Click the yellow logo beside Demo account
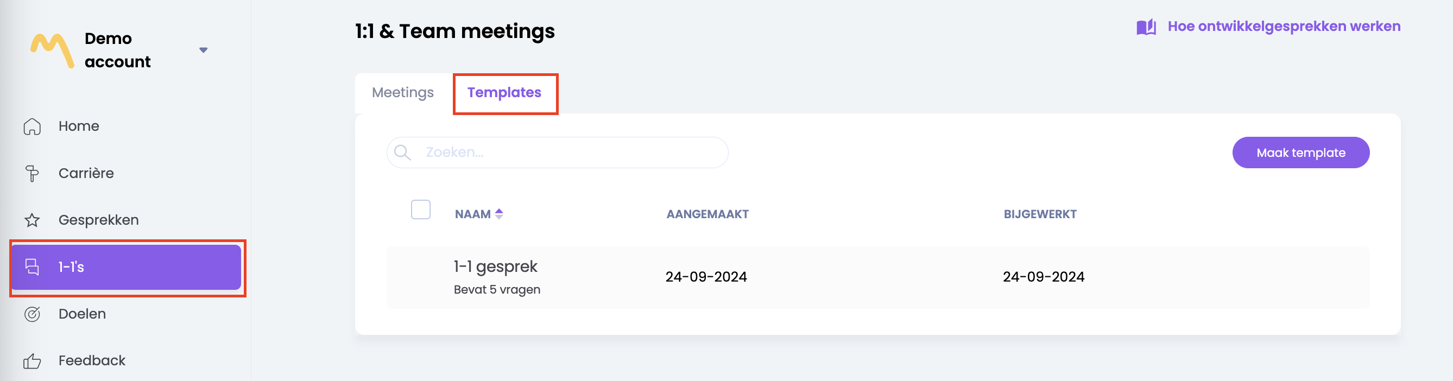Image resolution: width=1453 pixels, height=381 pixels. [x=52, y=50]
